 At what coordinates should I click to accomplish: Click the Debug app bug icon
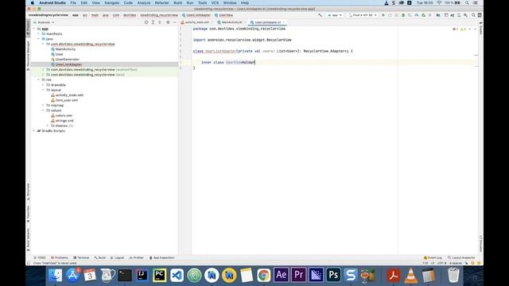(403, 15)
